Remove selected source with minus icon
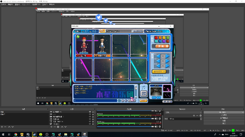This screenshot has height=137, width=245. 55,127
